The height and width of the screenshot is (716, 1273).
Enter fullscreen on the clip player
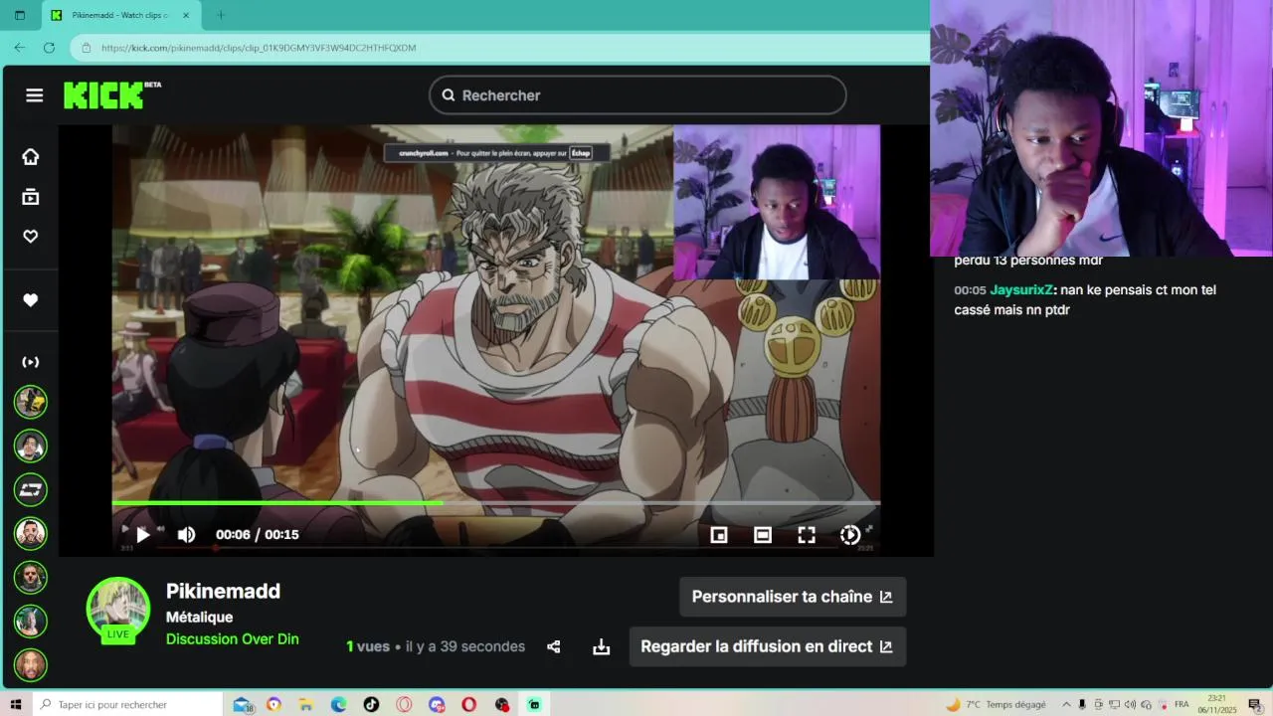(x=807, y=535)
